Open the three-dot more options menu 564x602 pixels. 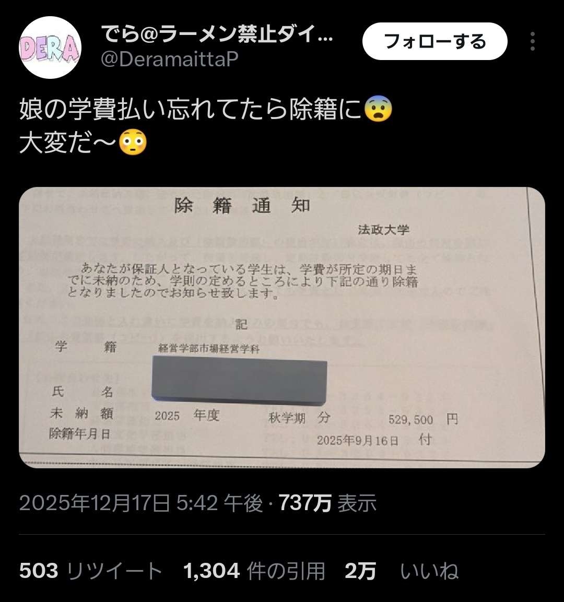(532, 41)
